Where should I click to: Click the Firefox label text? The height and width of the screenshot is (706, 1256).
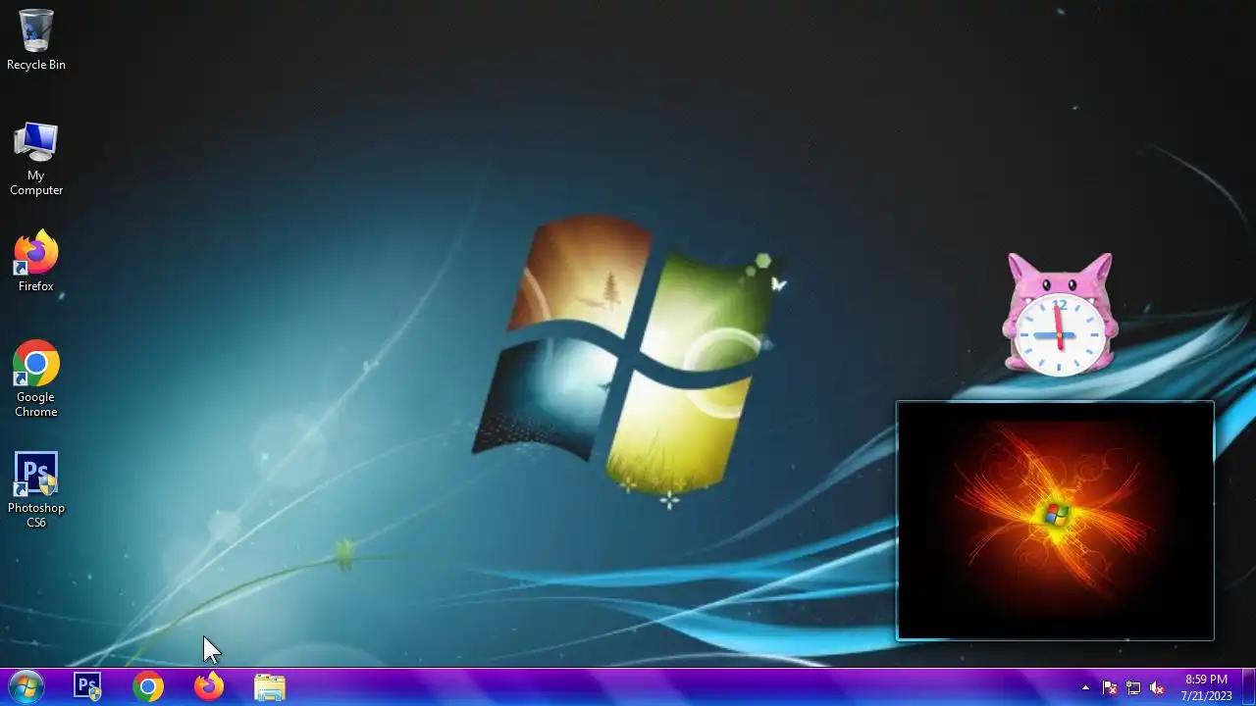coord(36,286)
